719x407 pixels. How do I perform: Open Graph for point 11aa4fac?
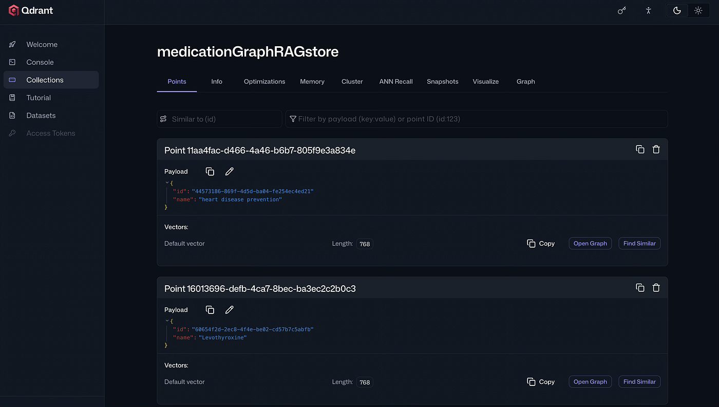tap(590, 244)
